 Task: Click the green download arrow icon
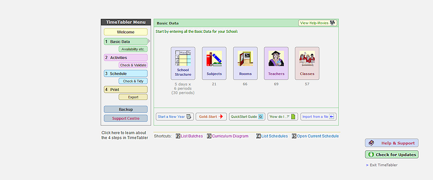click(x=371, y=155)
